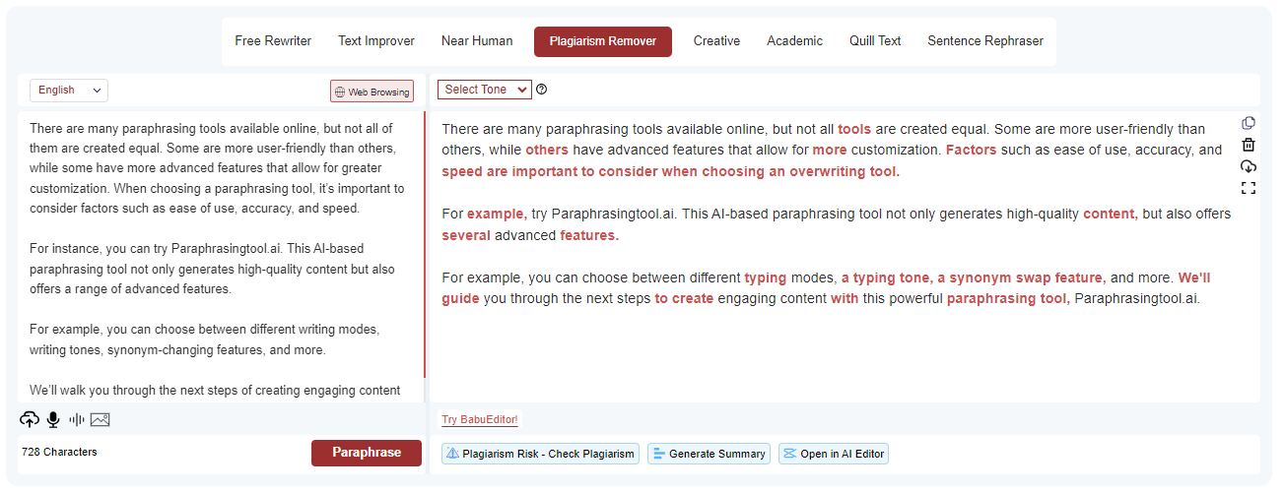Insert an image using the picture icon
Image resolution: width=1285 pixels, height=493 pixels.
pos(100,420)
